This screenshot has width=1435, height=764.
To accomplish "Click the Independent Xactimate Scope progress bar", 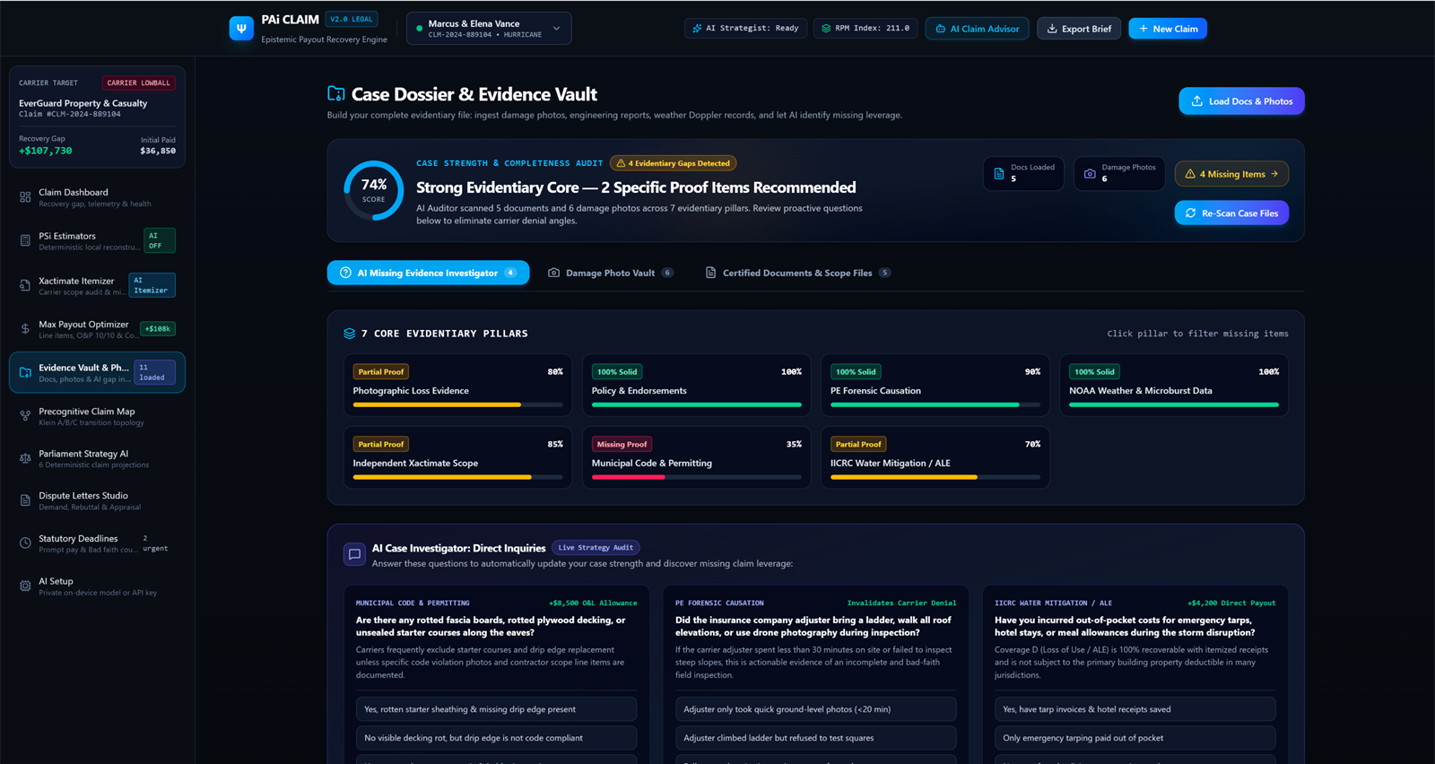I will 457,477.
